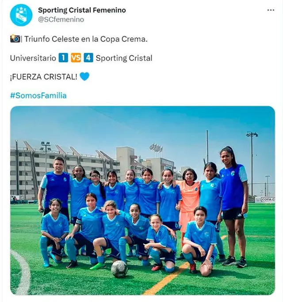
Task: Click the orange VS emoji
Action: coord(76,58)
